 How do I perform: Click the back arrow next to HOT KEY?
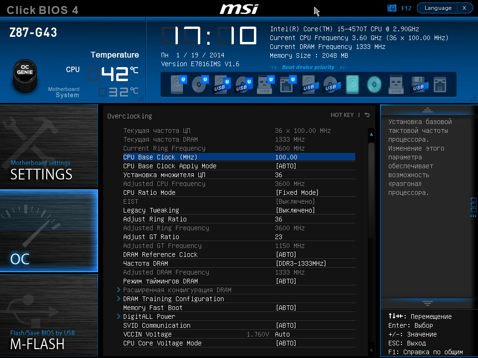[367, 115]
